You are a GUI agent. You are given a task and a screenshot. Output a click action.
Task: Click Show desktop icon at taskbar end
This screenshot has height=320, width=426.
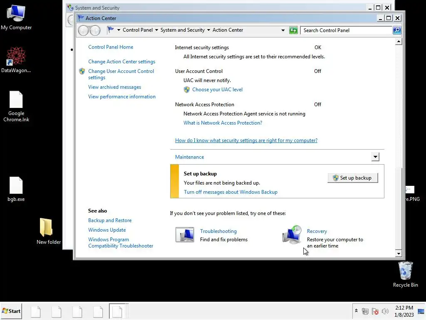(x=421, y=312)
